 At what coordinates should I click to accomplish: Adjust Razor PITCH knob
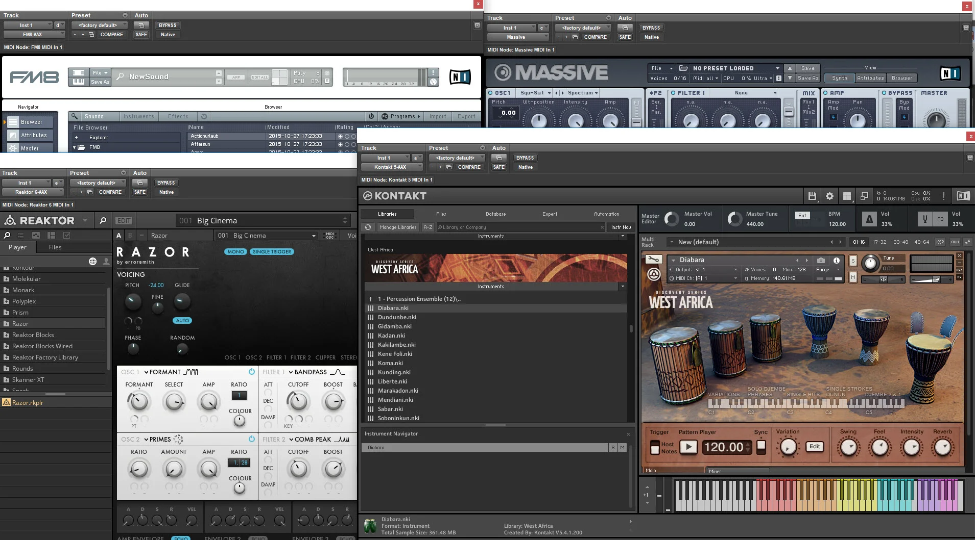pyautogui.click(x=133, y=302)
